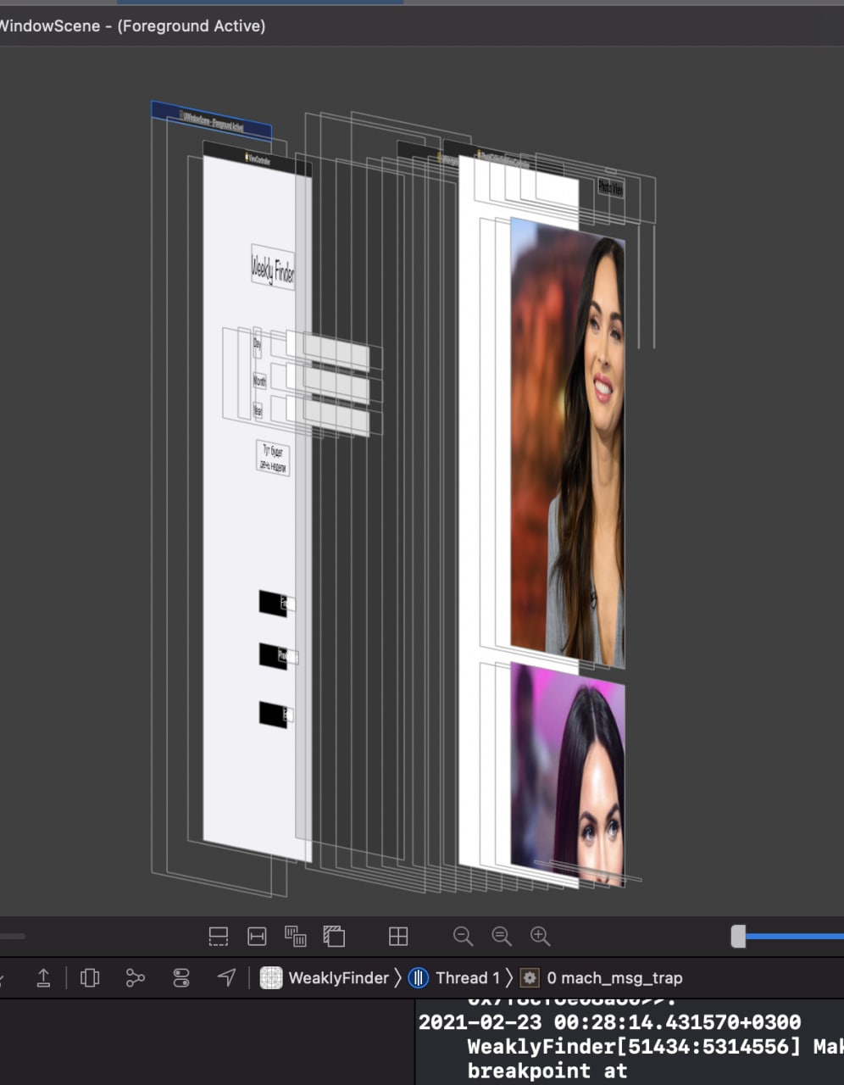Click the WindowScene - (Foreground Active) title

132,26
